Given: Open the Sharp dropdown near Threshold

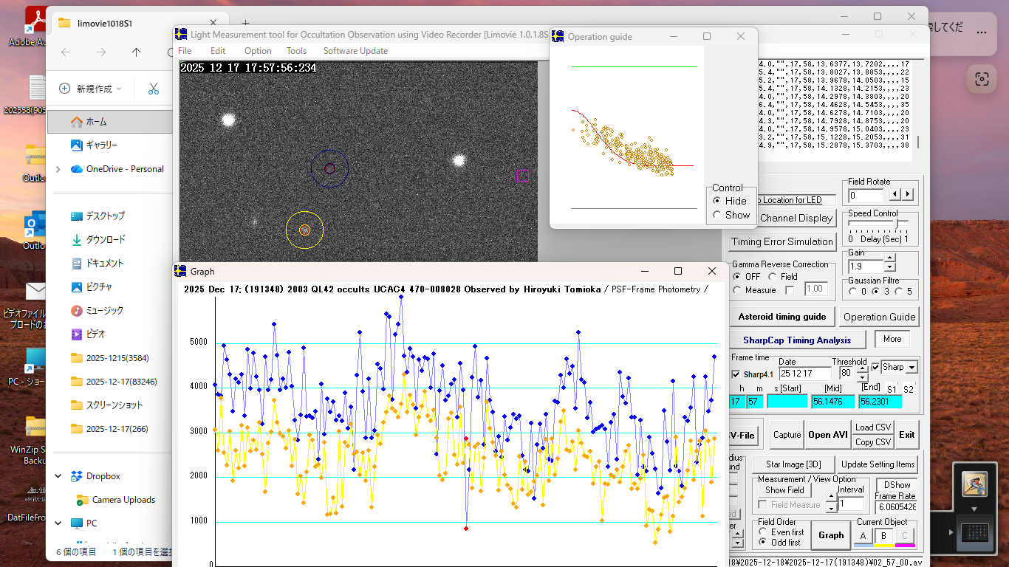Looking at the screenshot, I should pyautogui.click(x=911, y=368).
